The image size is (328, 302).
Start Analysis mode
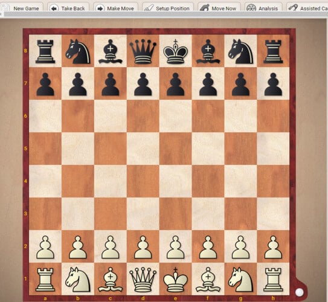pyautogui.click(x=263, y=7)
